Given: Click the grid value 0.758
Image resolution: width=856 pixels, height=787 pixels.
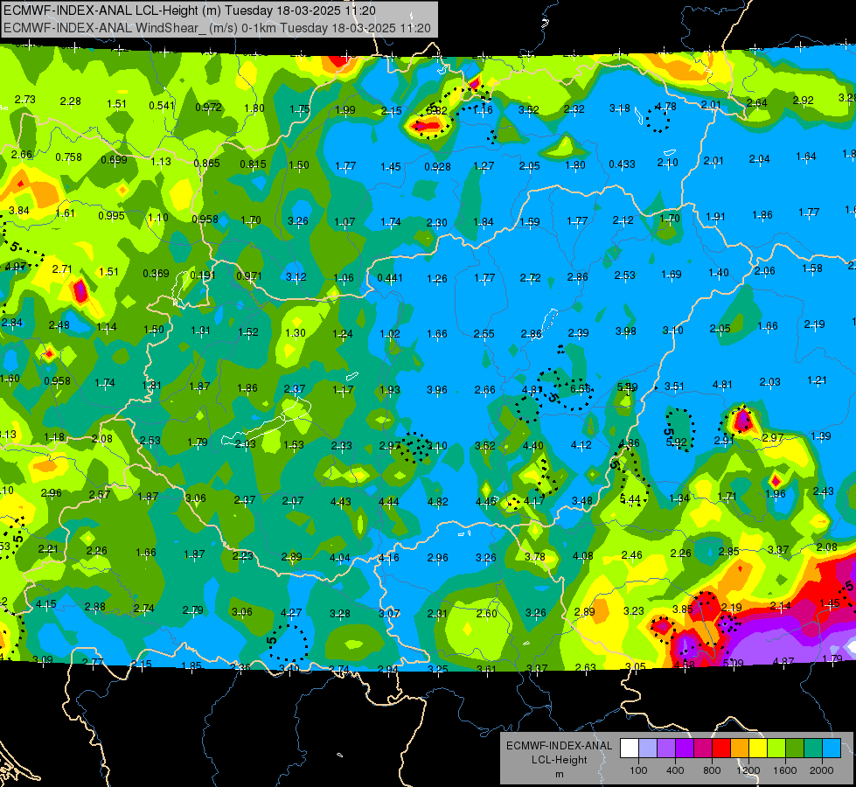Looking at the screenshot, I should coord(69,157).
